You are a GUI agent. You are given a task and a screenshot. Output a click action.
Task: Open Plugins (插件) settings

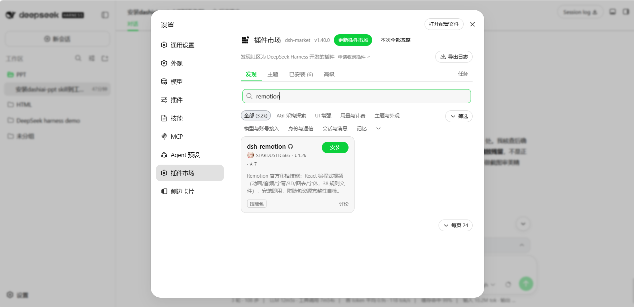190,100
